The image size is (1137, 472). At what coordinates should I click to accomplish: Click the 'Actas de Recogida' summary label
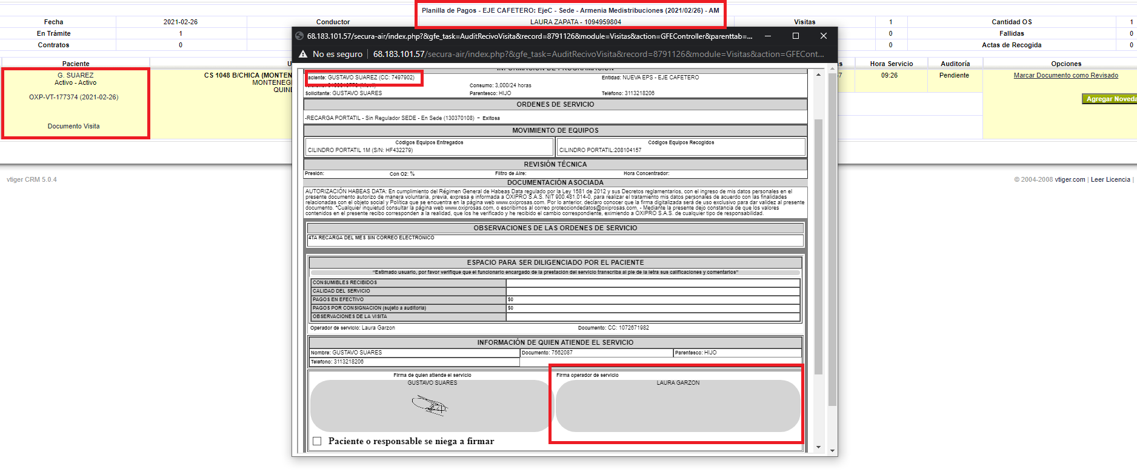pos(1011,45)
